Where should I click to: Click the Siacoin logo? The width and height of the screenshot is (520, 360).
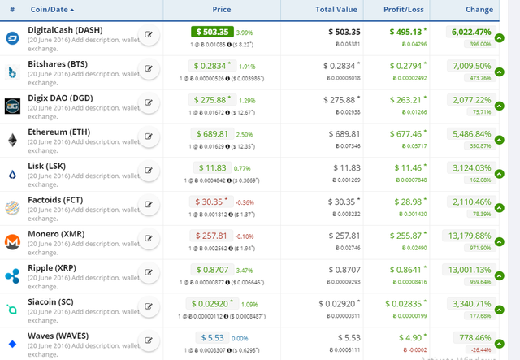(12, 310)
